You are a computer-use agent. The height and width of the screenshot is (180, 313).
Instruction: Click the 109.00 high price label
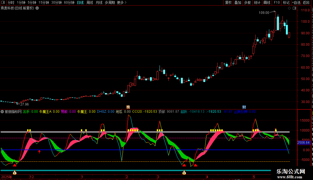tap(264, 12)
